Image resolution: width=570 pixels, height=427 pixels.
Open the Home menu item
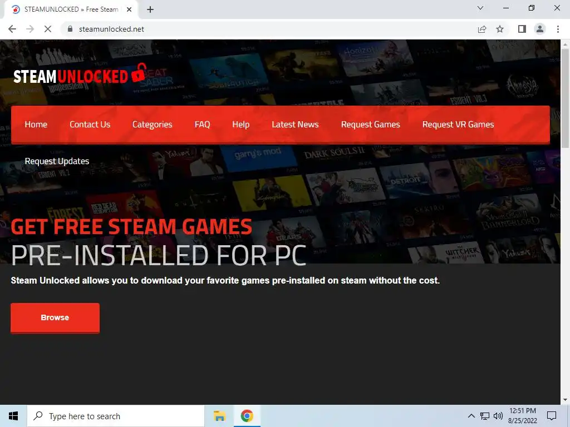(x=36, y=125)
